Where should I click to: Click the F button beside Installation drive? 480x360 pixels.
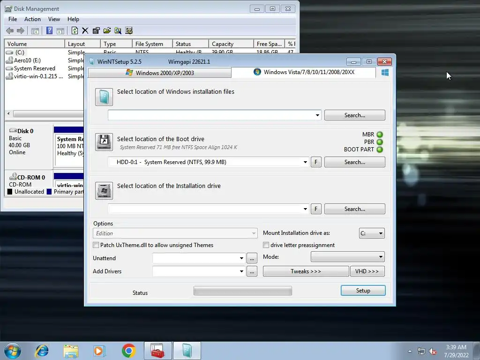click(x=316, y=209)
